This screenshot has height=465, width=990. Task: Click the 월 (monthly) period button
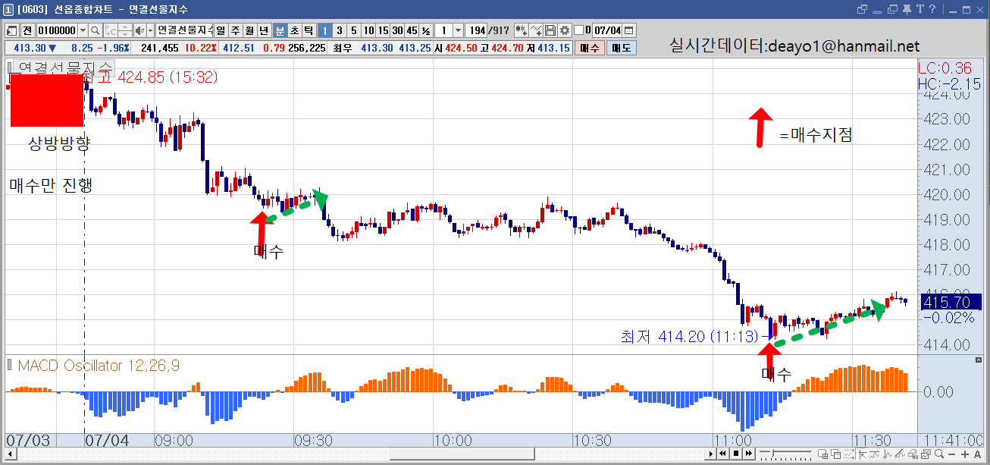[x=249, y=30]
